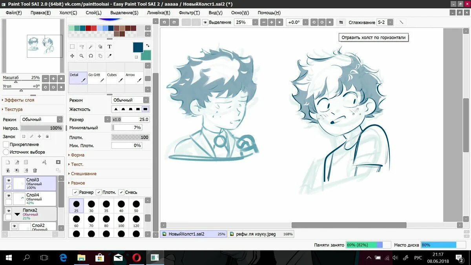Select the Cubes brush preset
471x265 pixels.
115,78
